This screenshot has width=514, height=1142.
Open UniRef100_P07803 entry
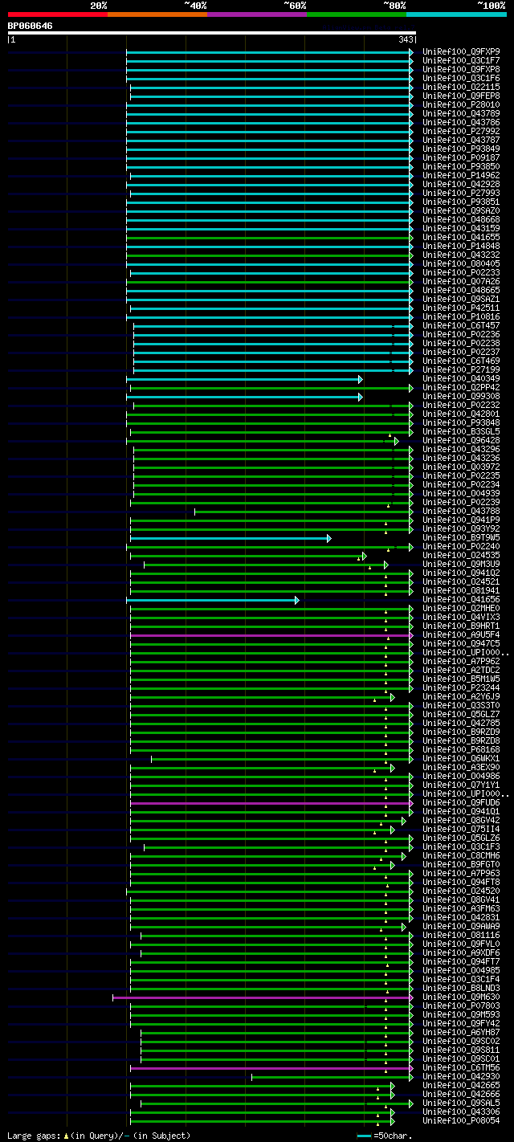[461, 1006]
